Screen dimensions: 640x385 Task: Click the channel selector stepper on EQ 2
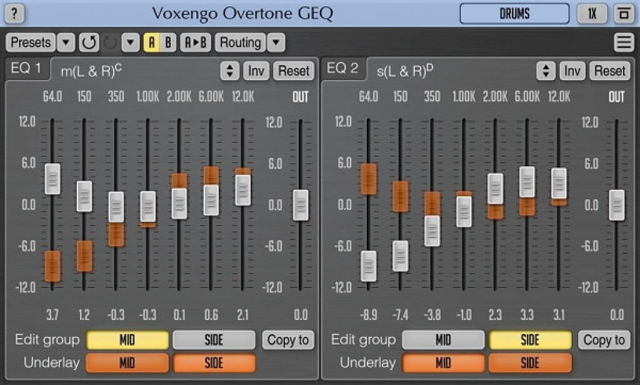coord(546,71)
